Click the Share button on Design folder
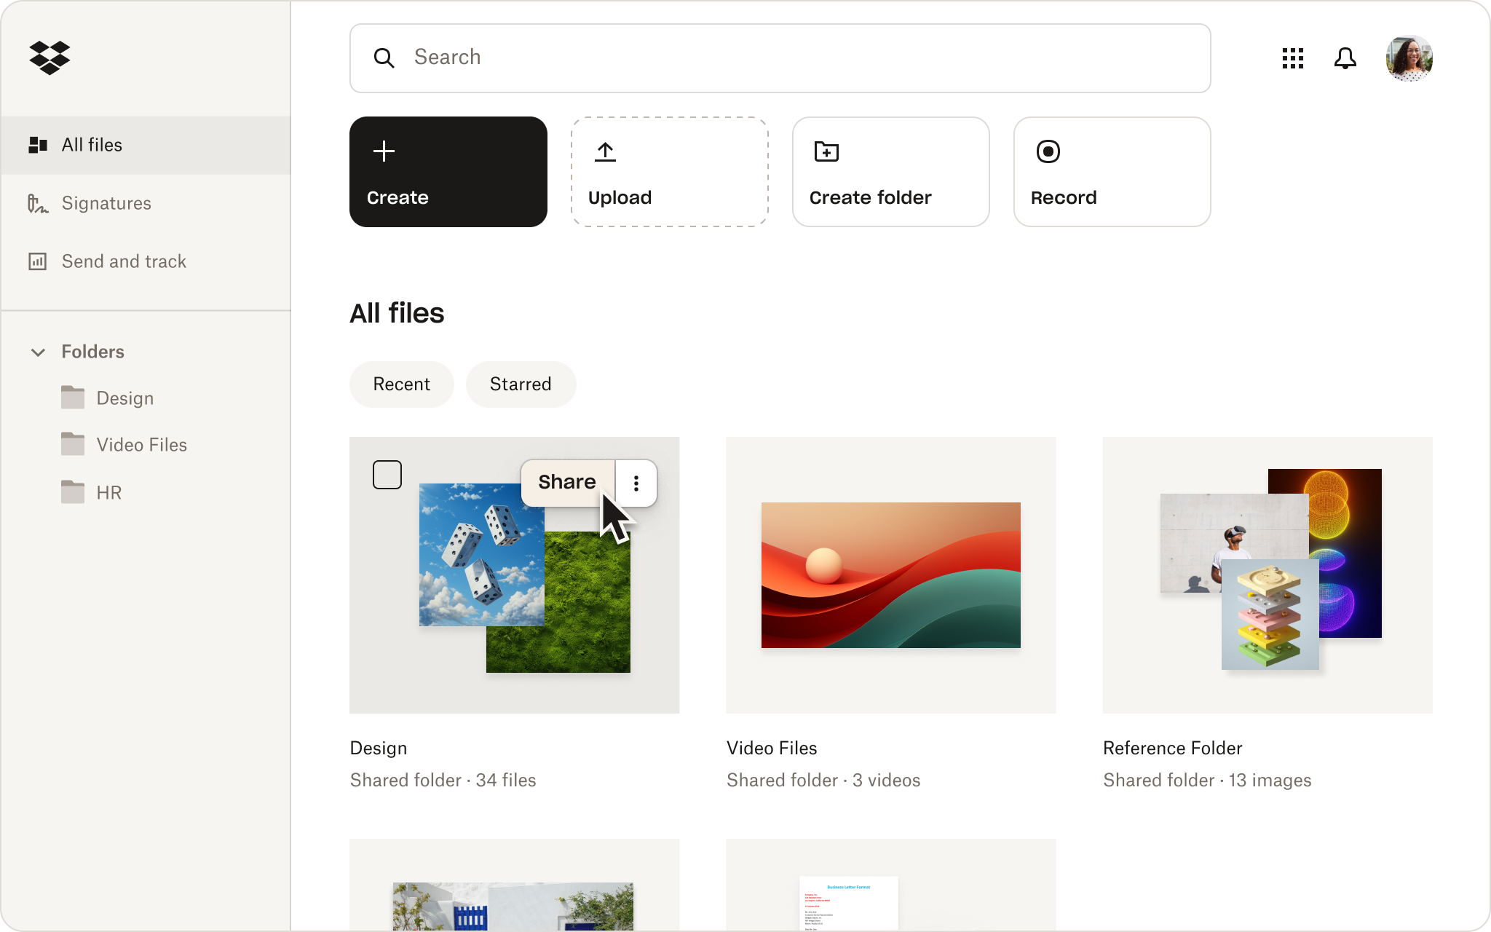The image size is (1491, 932). point(567,482)
